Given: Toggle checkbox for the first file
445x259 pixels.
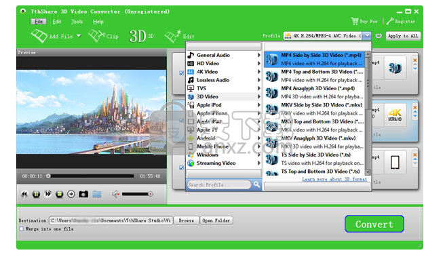Looking at the screenshot, I should coord(182,73).
